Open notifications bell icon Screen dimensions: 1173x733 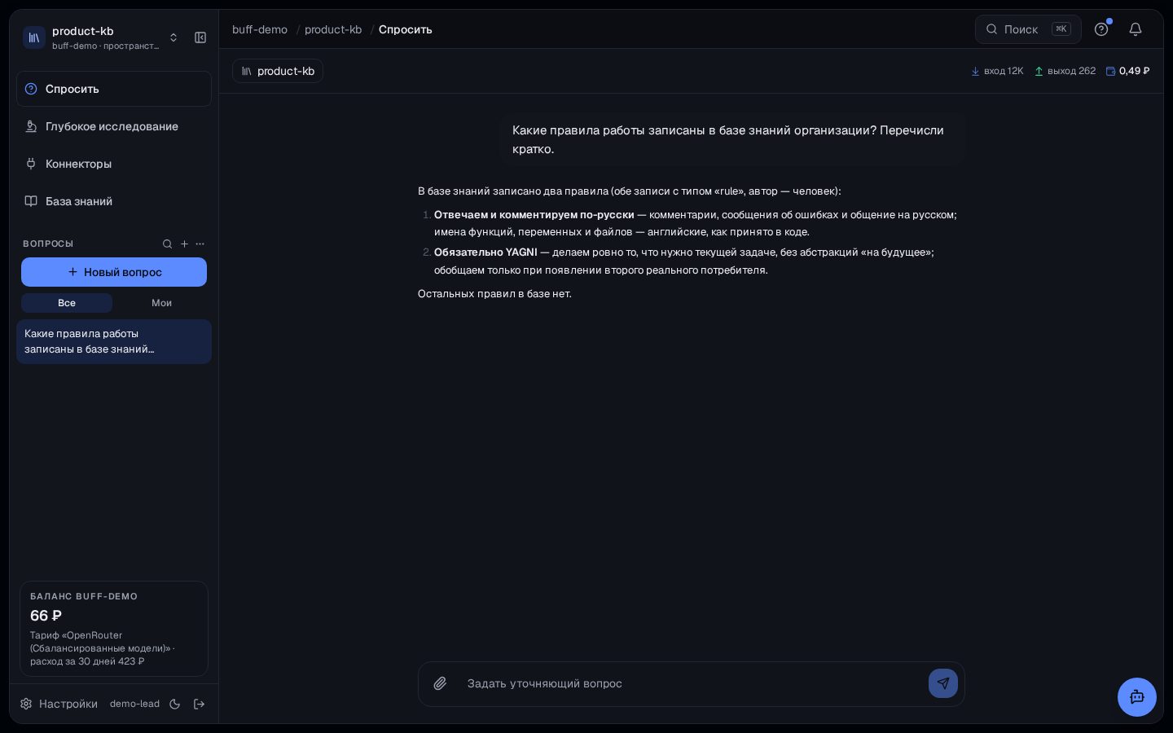point(1136,29)
